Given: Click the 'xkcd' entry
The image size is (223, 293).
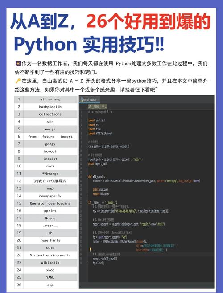Looking at the screenshot, I should click(50, 270).
